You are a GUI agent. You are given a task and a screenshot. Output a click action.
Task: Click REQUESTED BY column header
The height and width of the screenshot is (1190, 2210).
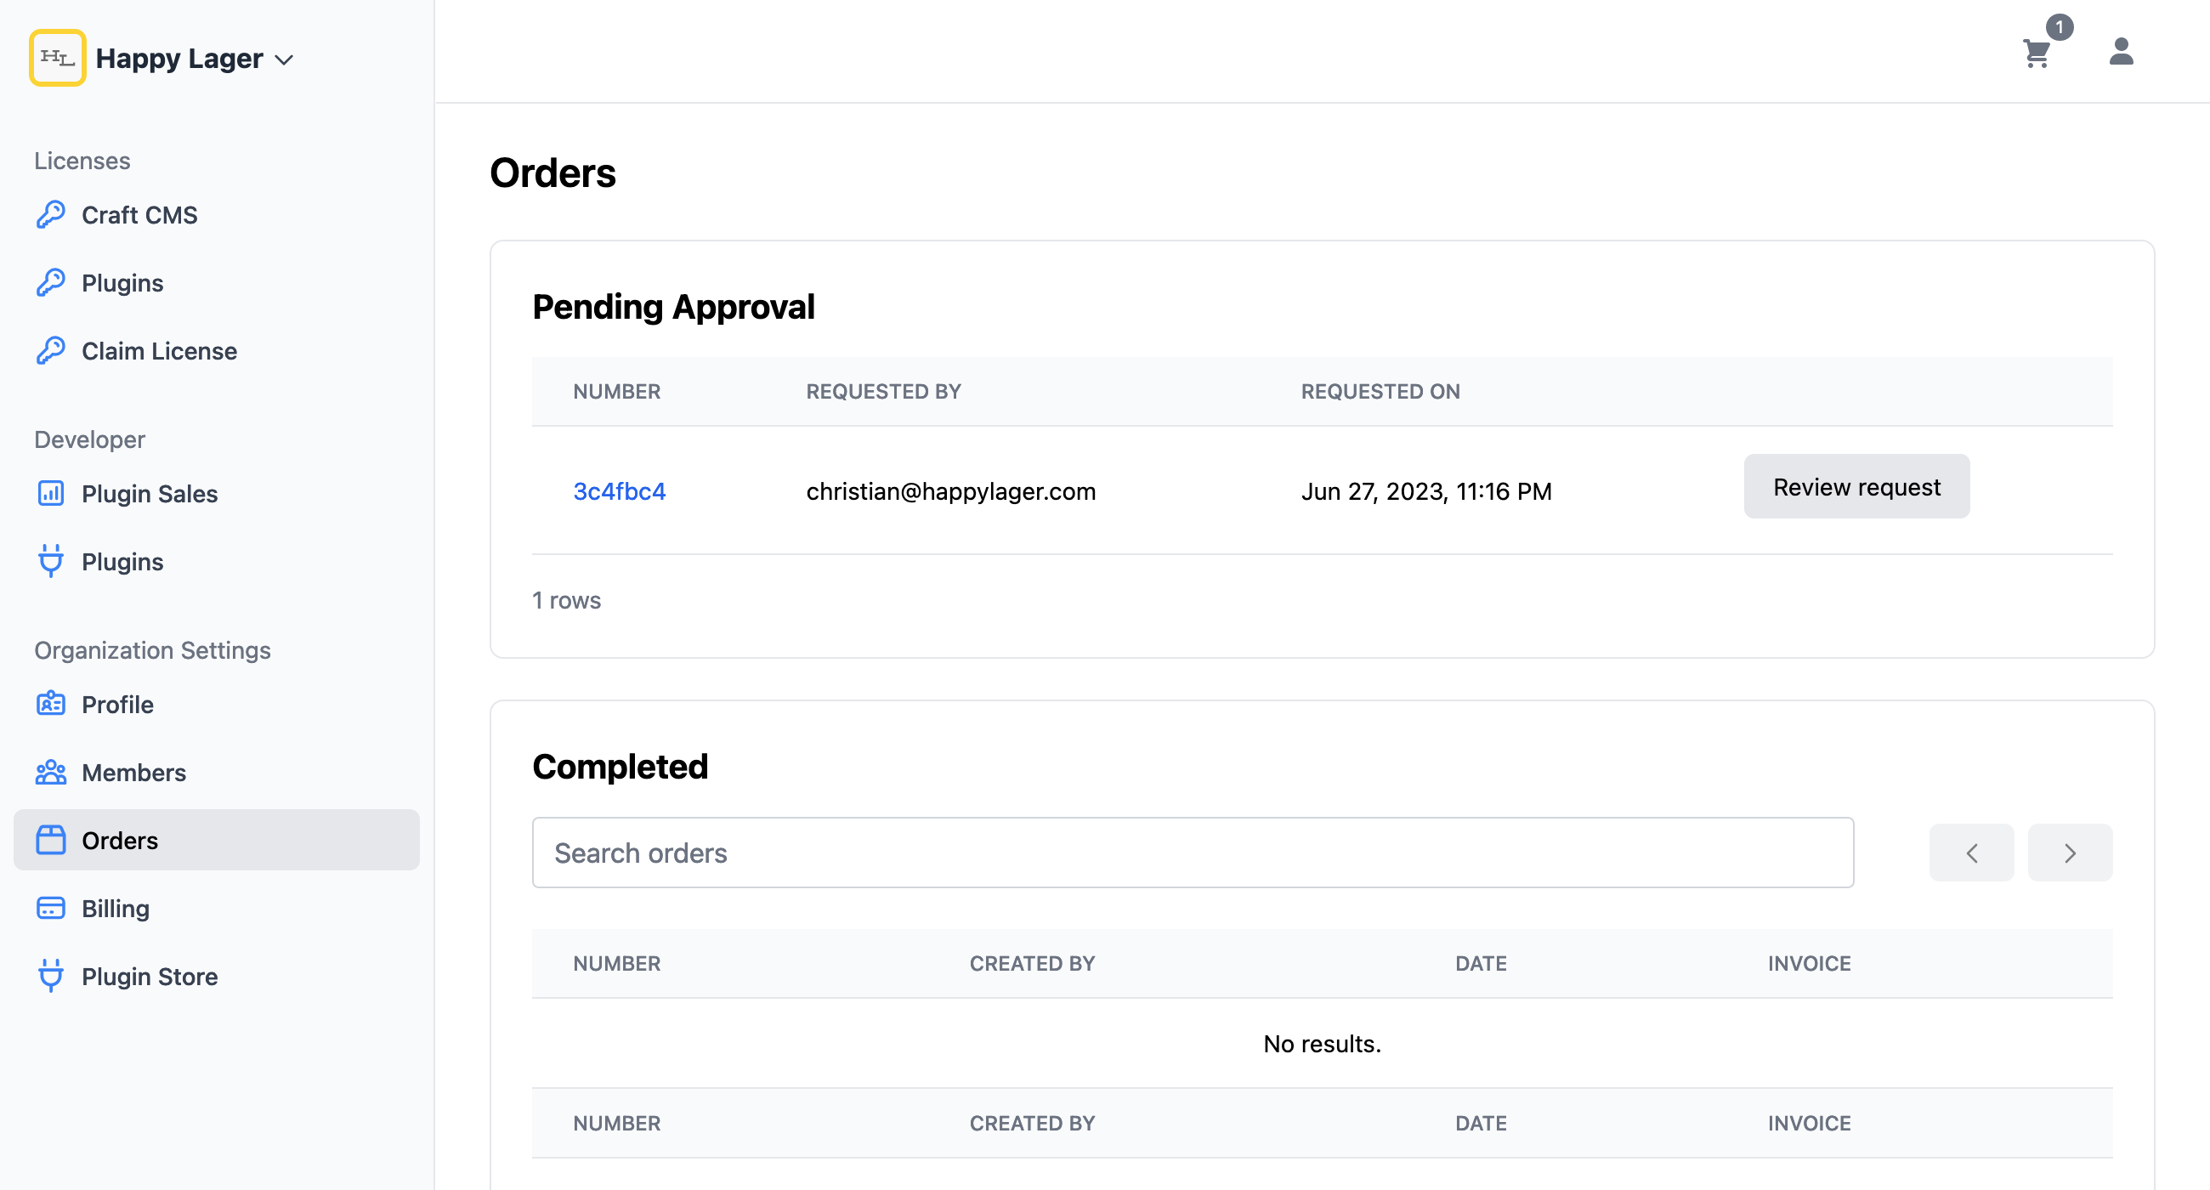tap(883, 391)
